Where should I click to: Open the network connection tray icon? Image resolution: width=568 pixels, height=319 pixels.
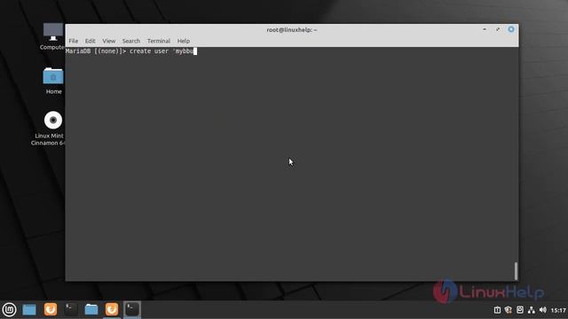532,310
